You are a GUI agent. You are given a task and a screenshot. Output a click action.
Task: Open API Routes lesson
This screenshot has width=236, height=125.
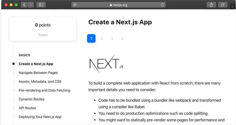(x=27, y=108)
